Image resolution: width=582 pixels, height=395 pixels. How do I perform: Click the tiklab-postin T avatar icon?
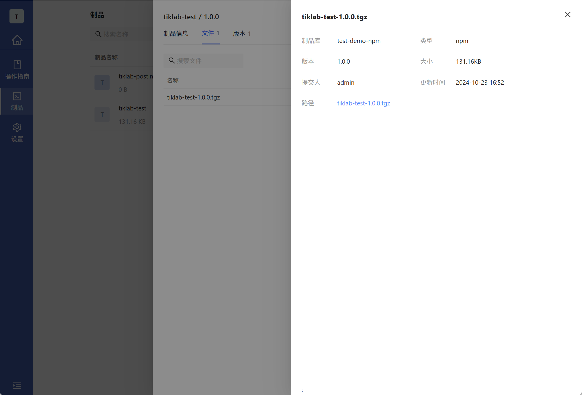tap(102, 83)
